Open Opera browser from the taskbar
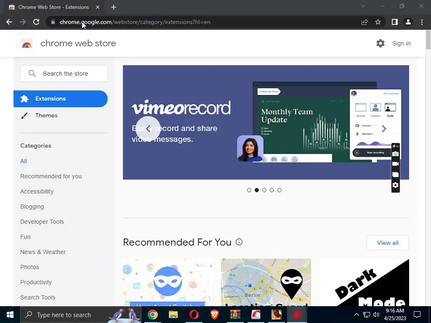This screenshot has width=431, height=323. click(194, 315)
